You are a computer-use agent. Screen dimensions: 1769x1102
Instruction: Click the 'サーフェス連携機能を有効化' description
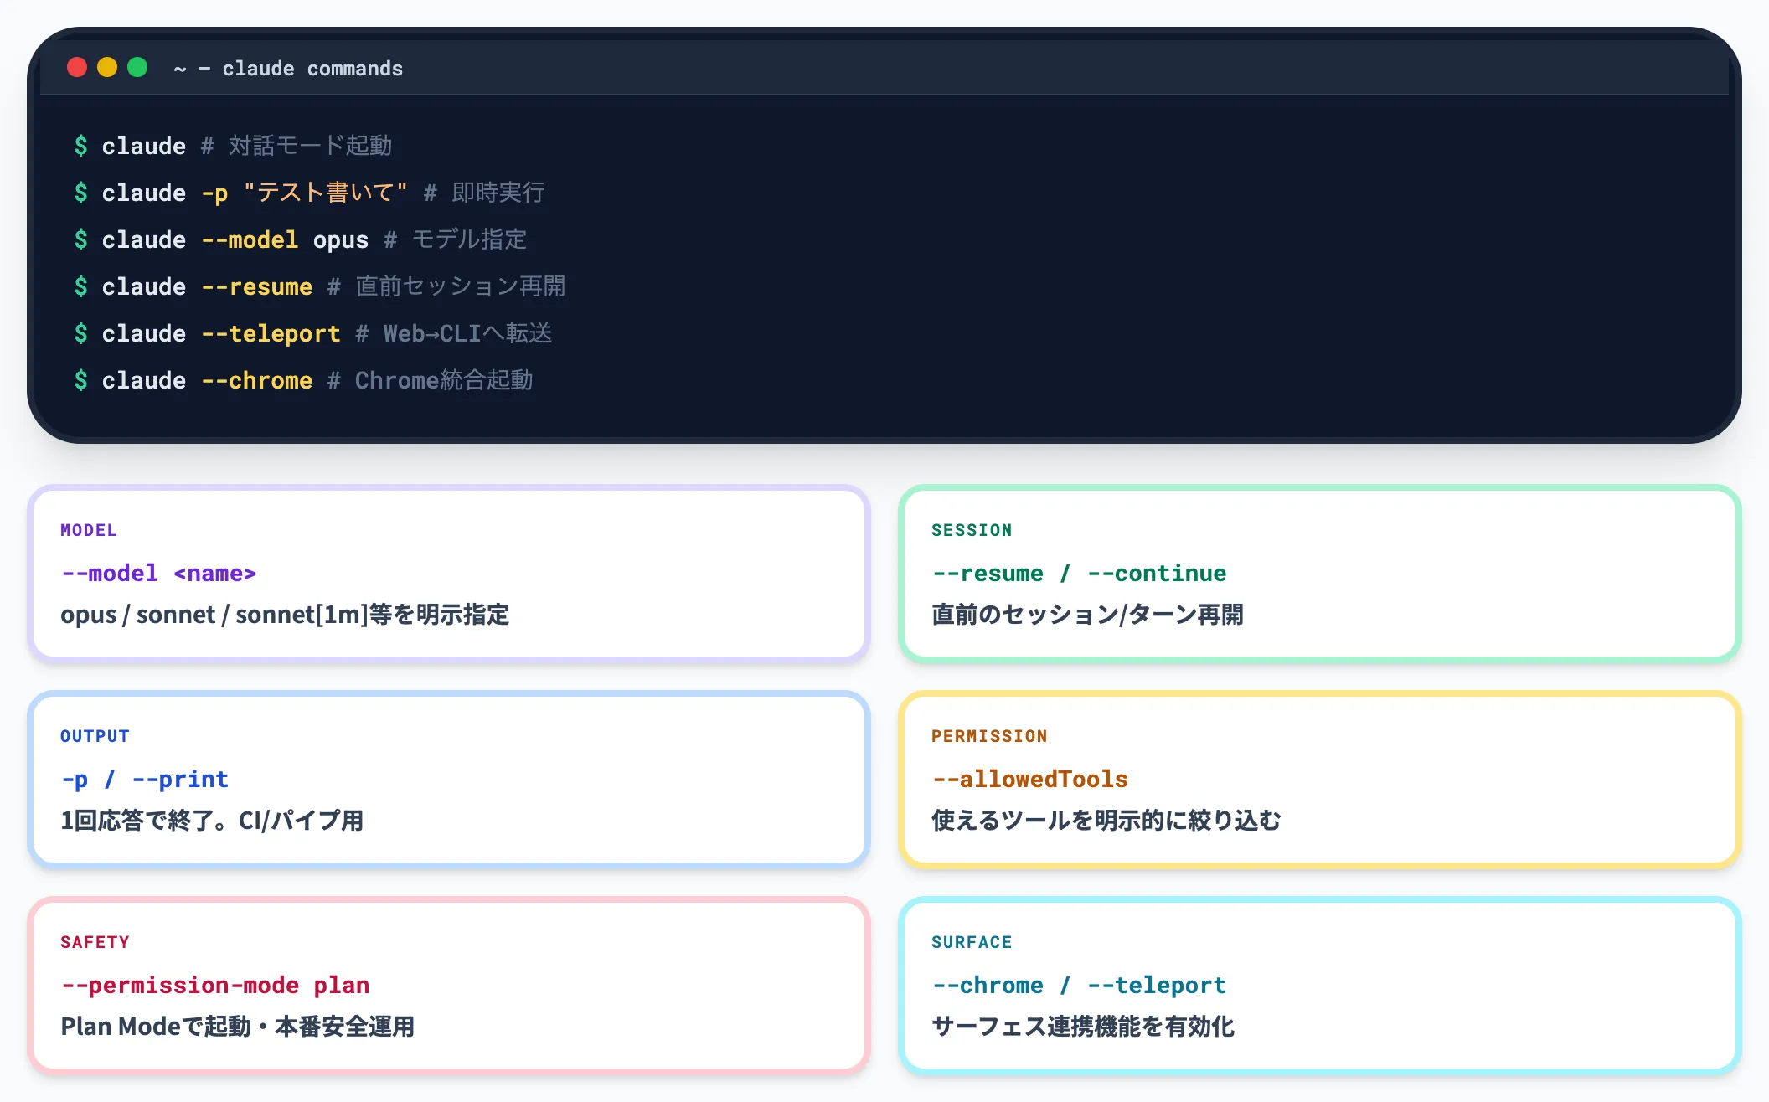pos(1083,1027)
